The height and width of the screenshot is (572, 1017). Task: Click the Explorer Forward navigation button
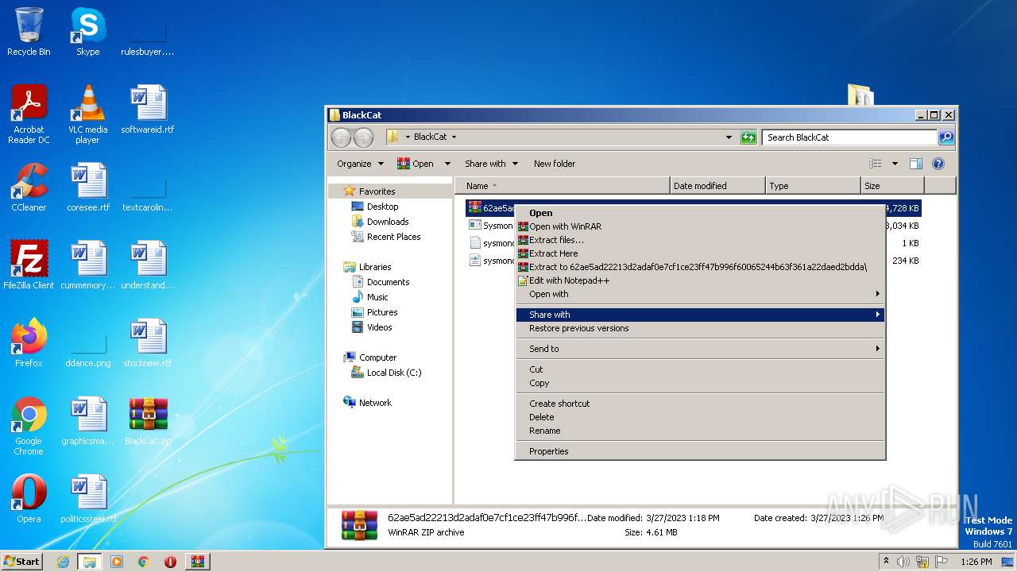[x=363, y=137]
